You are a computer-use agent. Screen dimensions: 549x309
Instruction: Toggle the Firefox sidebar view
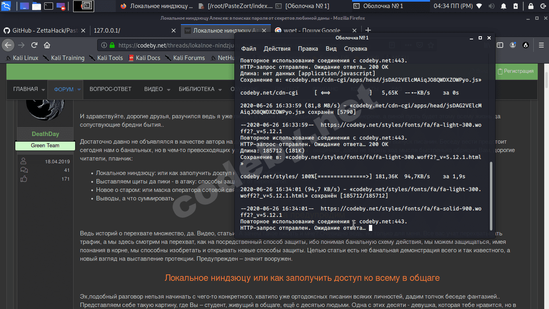point(500,45)
